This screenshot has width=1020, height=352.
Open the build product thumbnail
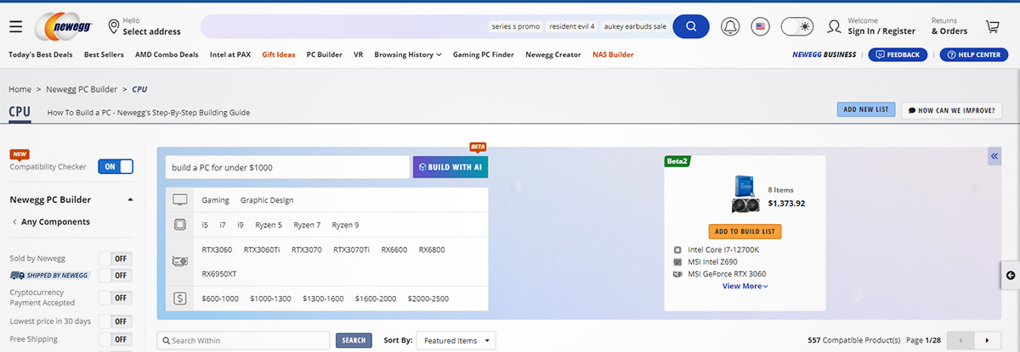745,194
